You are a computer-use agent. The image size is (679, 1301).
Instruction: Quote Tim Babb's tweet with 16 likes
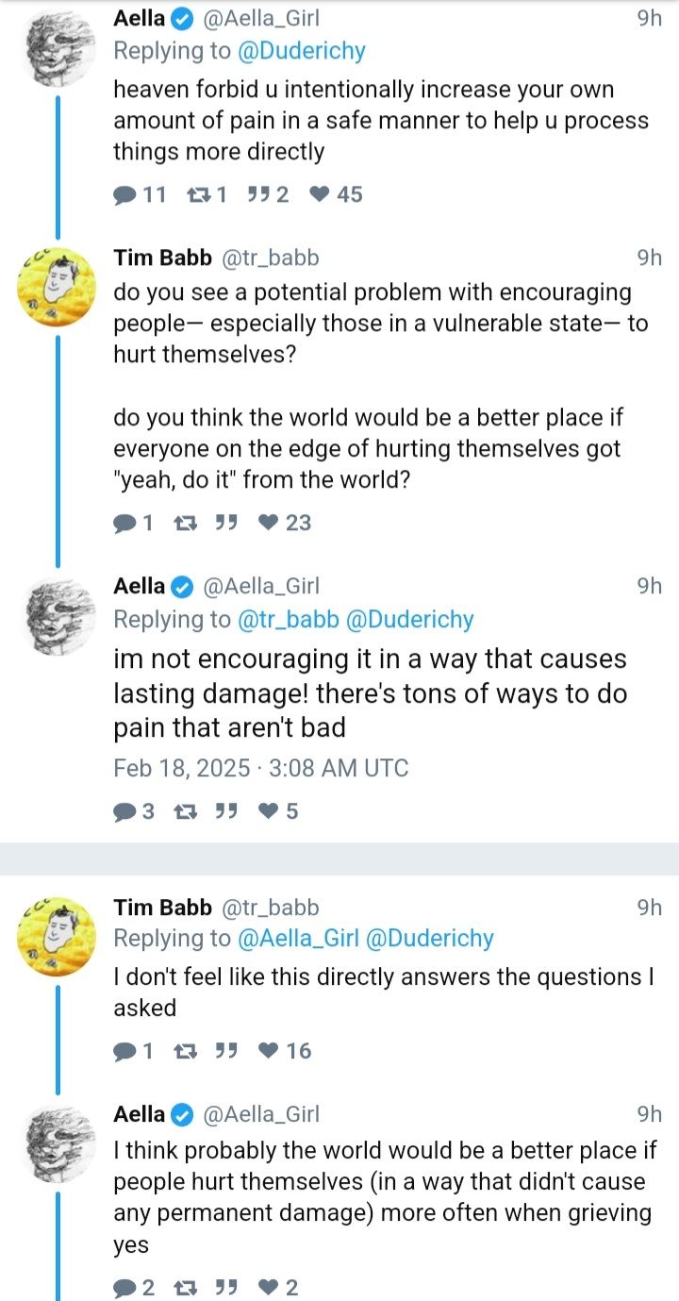(x=224, y=1051)
